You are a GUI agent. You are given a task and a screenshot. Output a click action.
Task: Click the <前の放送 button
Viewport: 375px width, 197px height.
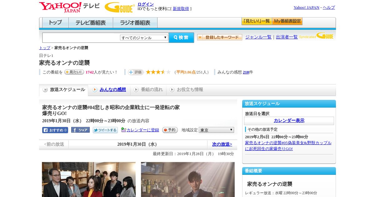point(54,144)
